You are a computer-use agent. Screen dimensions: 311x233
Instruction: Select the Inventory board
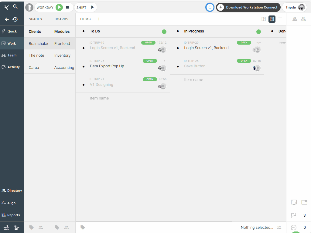(62, 56)
